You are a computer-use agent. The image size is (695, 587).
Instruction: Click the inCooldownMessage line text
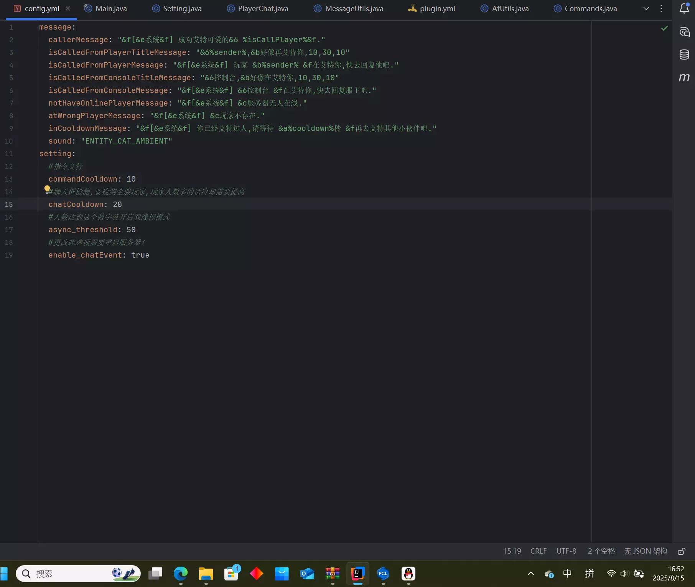242,129
